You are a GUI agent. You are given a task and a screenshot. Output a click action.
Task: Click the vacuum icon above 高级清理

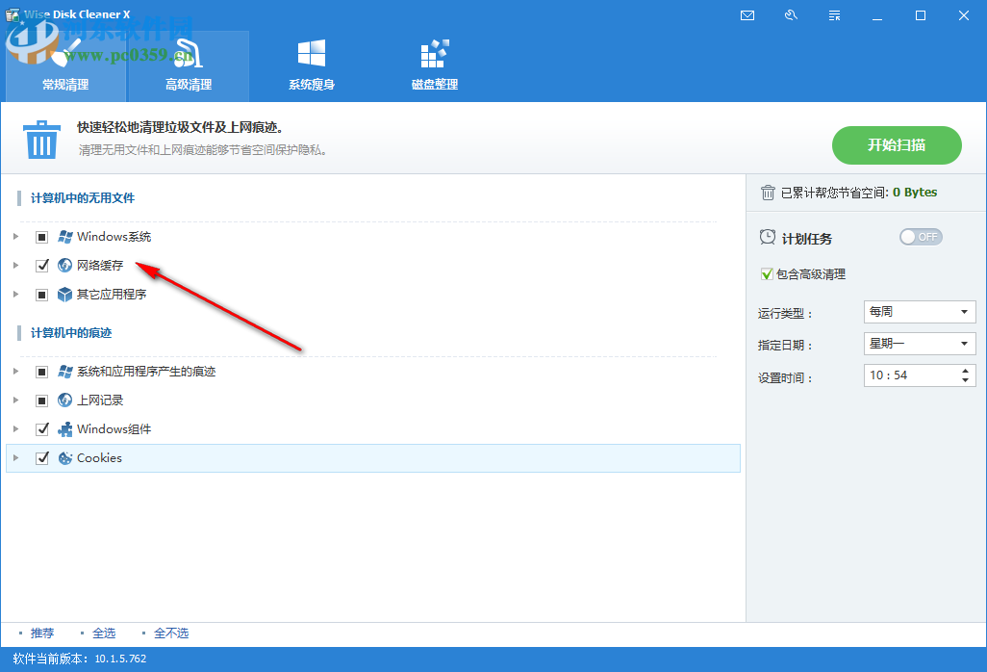[189, 53]
